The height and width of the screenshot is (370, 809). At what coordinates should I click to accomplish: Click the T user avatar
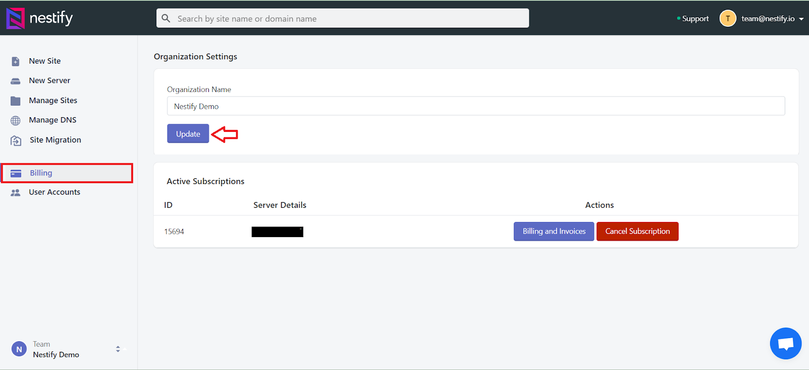(728, 19)
